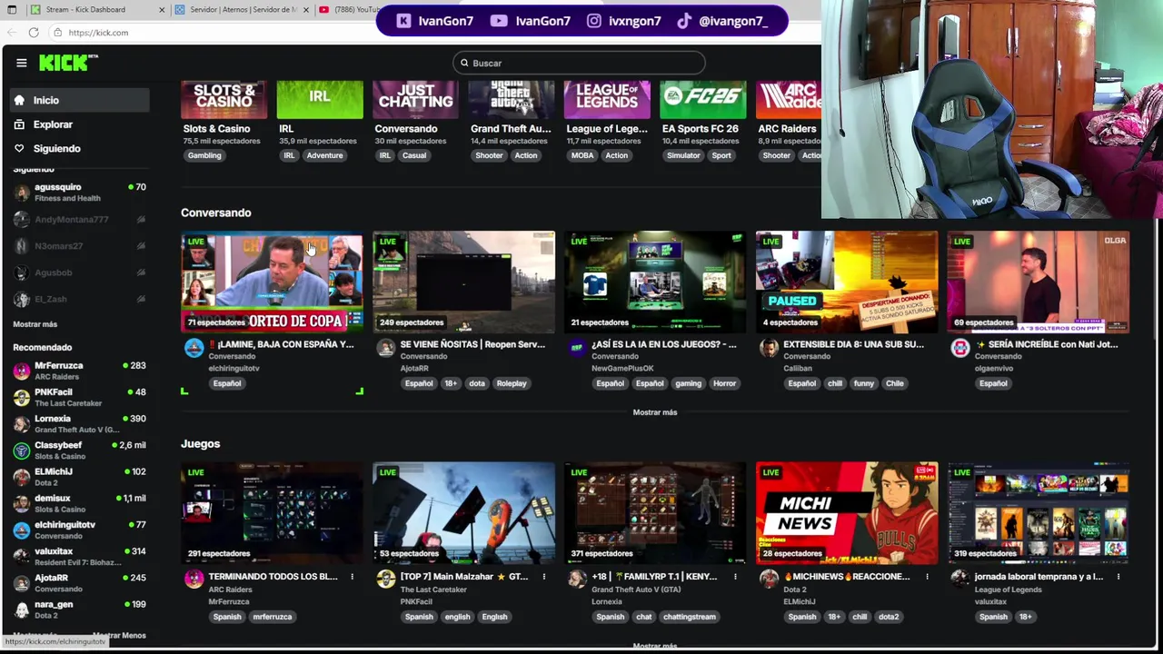This screenshot has width=1163, height=654.
Task: Click the Gambling tag under Slots & Casino
Action: tap(204, 155)
